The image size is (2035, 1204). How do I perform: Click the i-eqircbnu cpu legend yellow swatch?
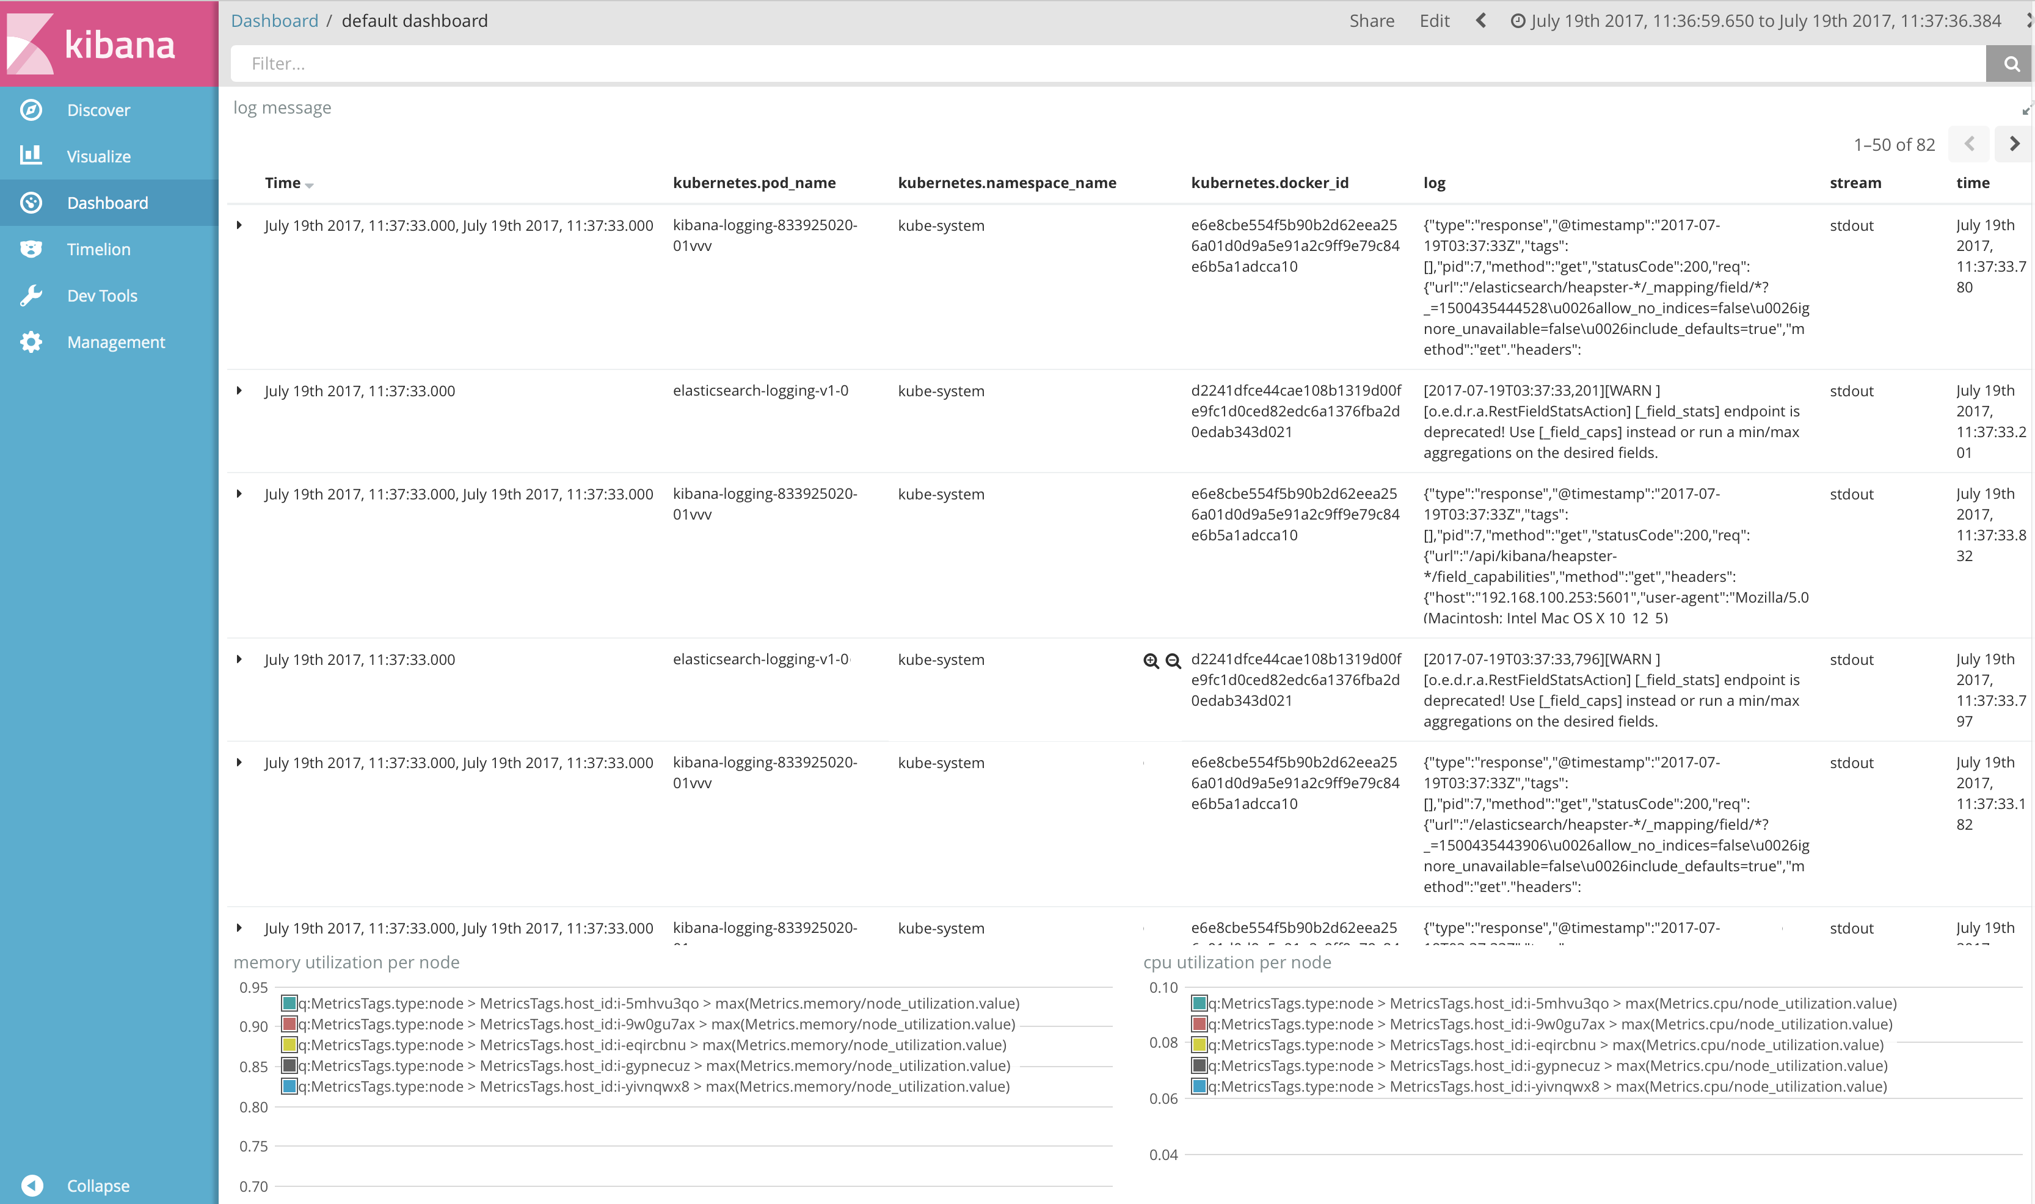[1198, 1045]
